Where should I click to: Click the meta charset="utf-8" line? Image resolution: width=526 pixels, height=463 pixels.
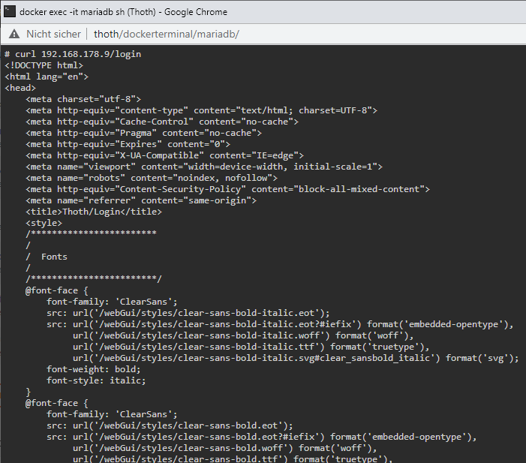[x=83, y=99]
